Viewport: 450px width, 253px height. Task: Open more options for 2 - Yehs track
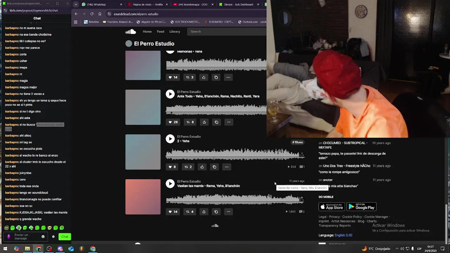tap(227, 167)
